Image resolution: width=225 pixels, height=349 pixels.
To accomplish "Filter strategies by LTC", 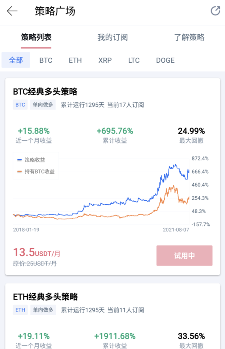I will point(134,60).
